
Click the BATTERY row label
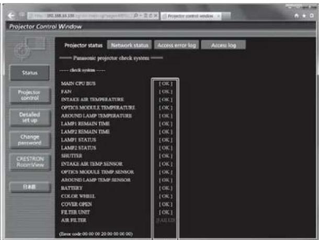point(72,188)
